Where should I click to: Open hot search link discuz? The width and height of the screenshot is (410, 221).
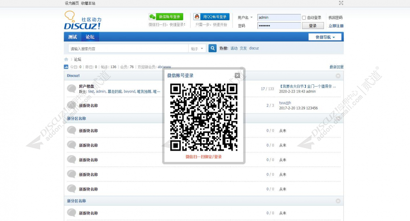point(254,48)
